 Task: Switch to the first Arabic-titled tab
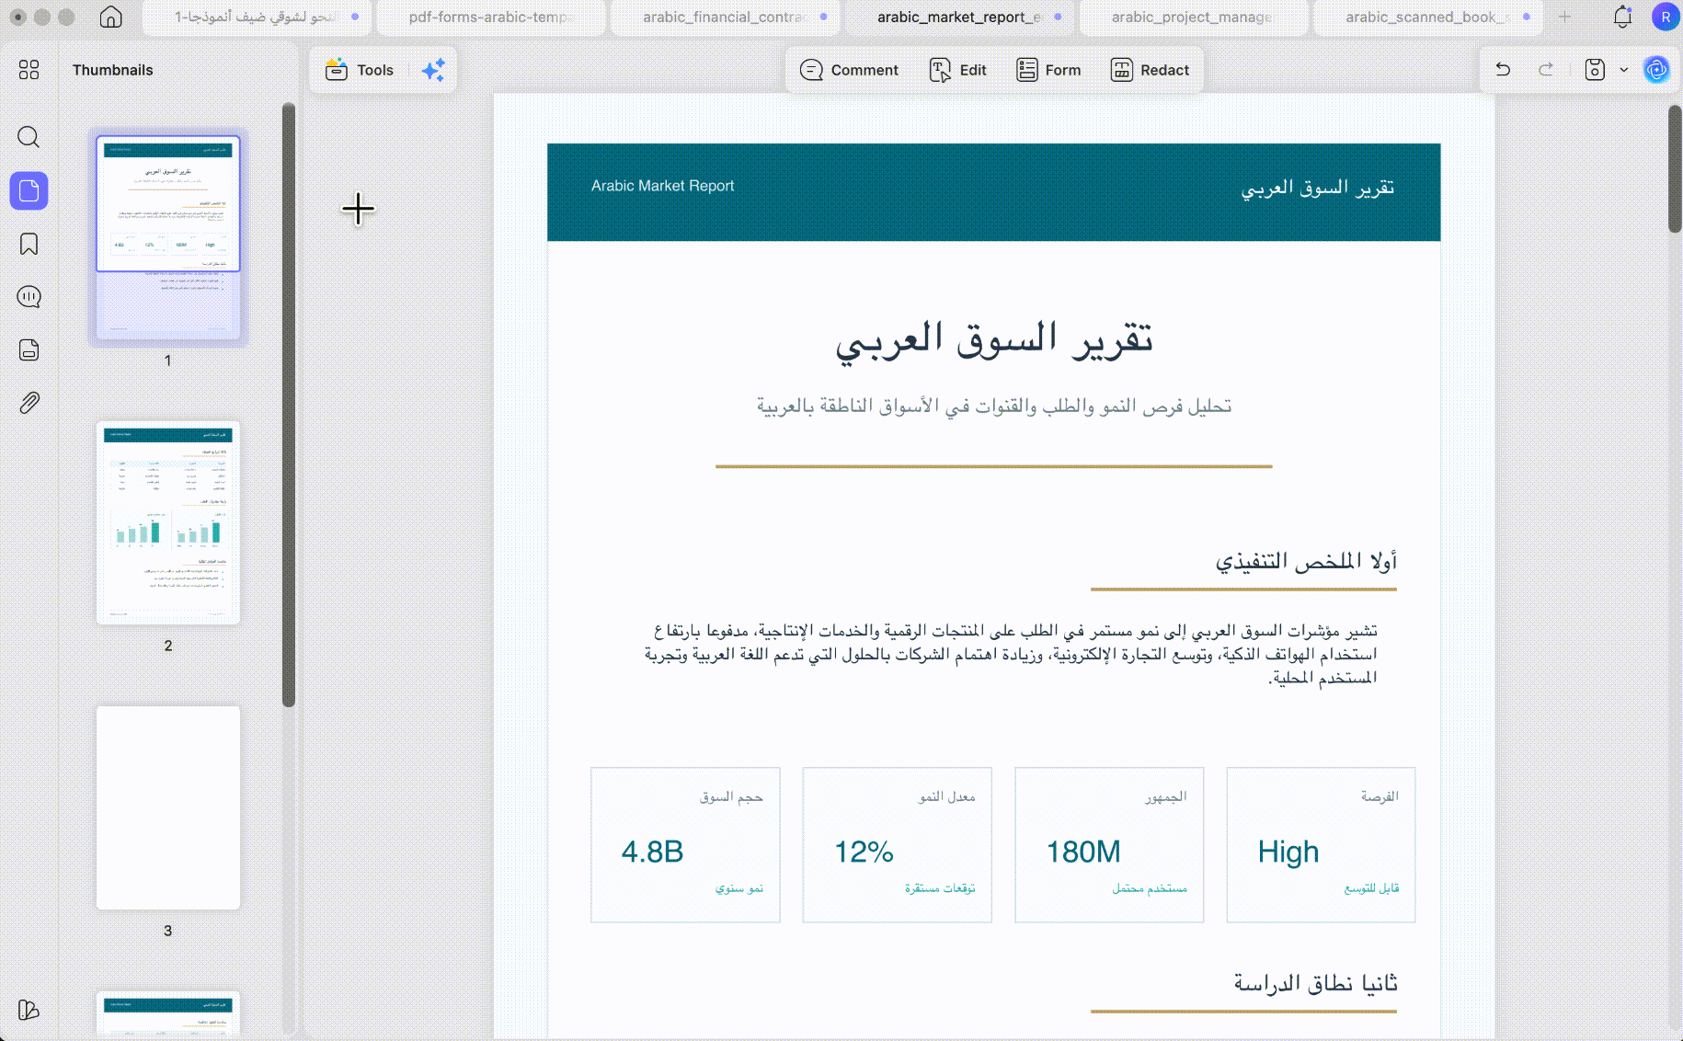point(258,17)
